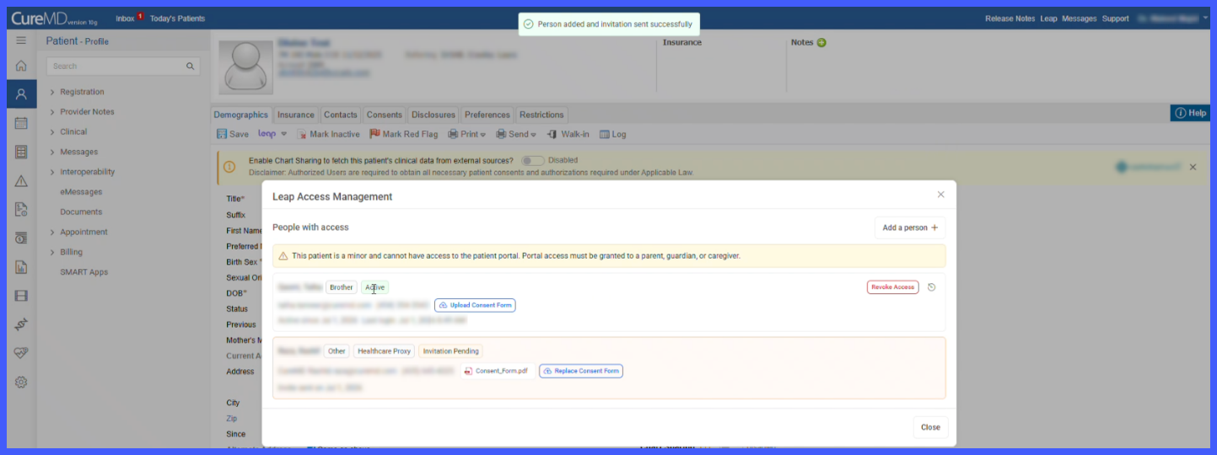Open the settings gear in sidebar
Image resolution: width=1217 pixels, height=455 pixels.
pyautogui.click(x=21, y=382)
